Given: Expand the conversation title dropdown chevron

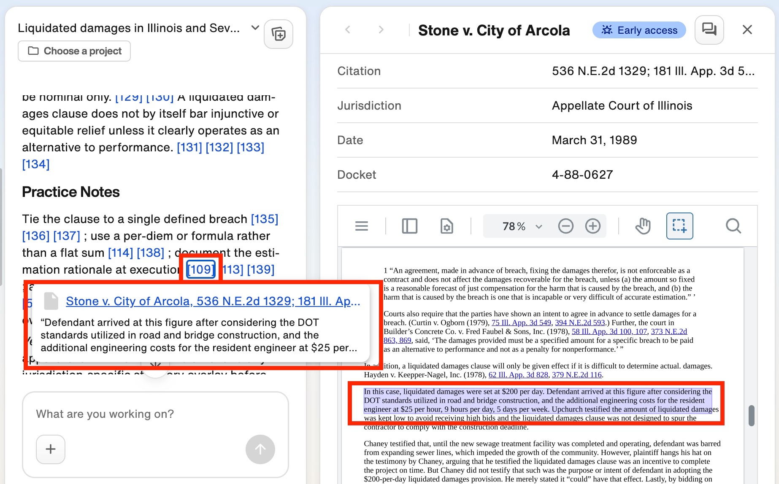Looking at the screenshot, I should pyautogui.click(x=255, y=28).
